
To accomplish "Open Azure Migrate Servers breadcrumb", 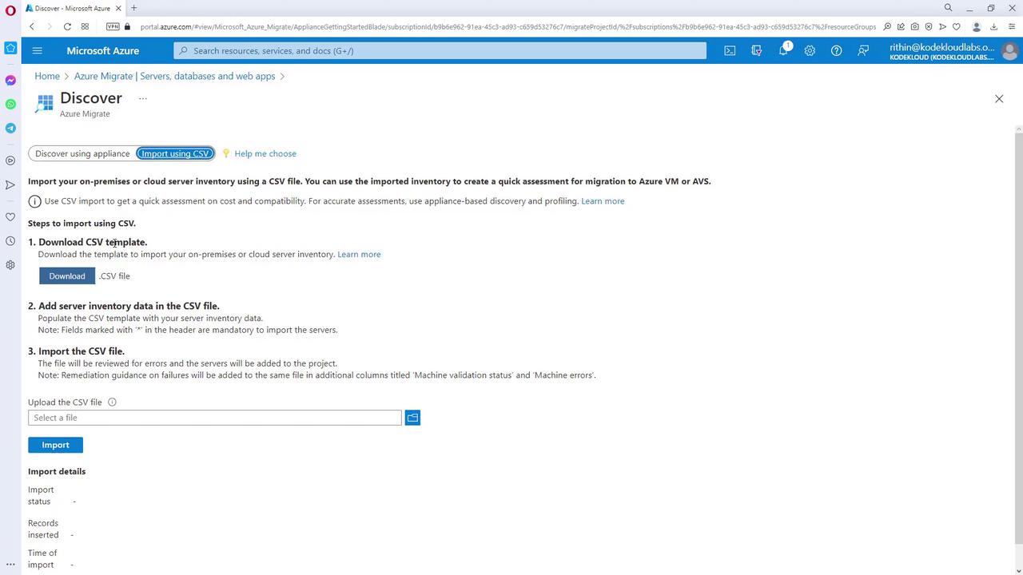I will (x=174, y=76).
